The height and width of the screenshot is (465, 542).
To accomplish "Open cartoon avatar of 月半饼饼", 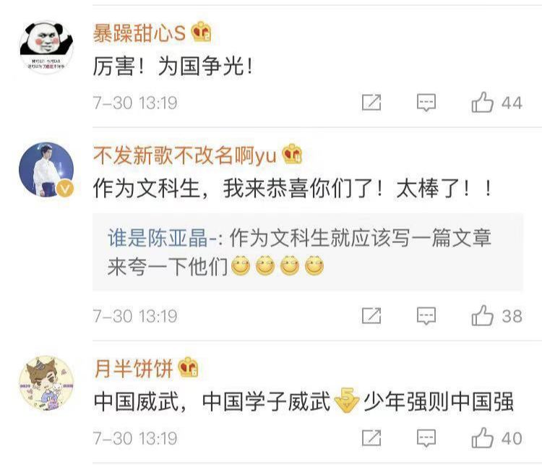I will (46, 383).
